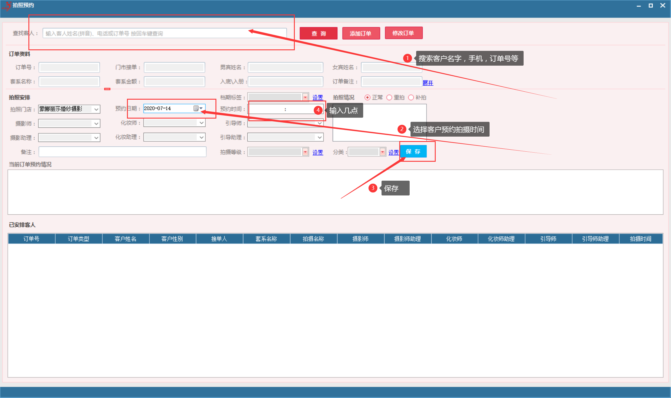Image resolution: width=671 pixels, height=398 pixels.
Task: Click the 拍摄时间 column header
Action: pyautogui.click(x=641, y=239)
